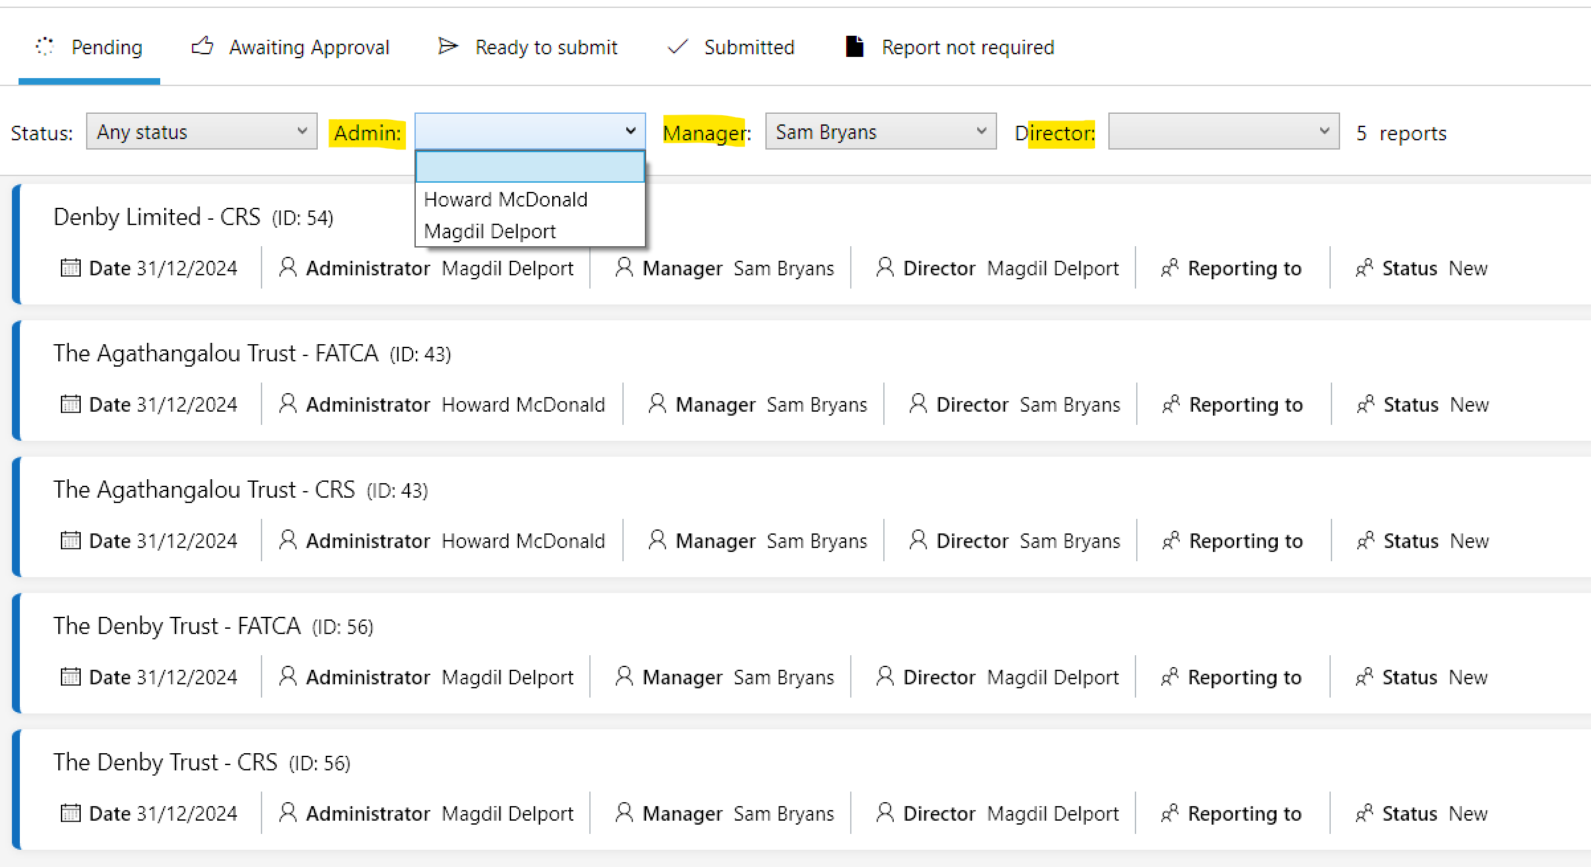The height and width of the screenshot is (867, 1591).
Task: Click Reporting to icon on Denby Limited - CRS
Action: pyautogui.click(x=1170, y=267)
